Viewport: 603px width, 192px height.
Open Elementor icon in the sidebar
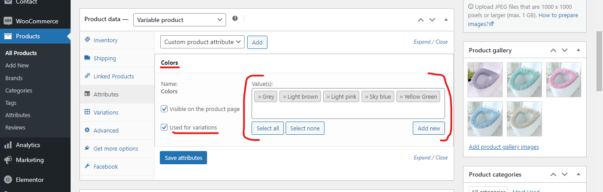(x=8, y=180)
